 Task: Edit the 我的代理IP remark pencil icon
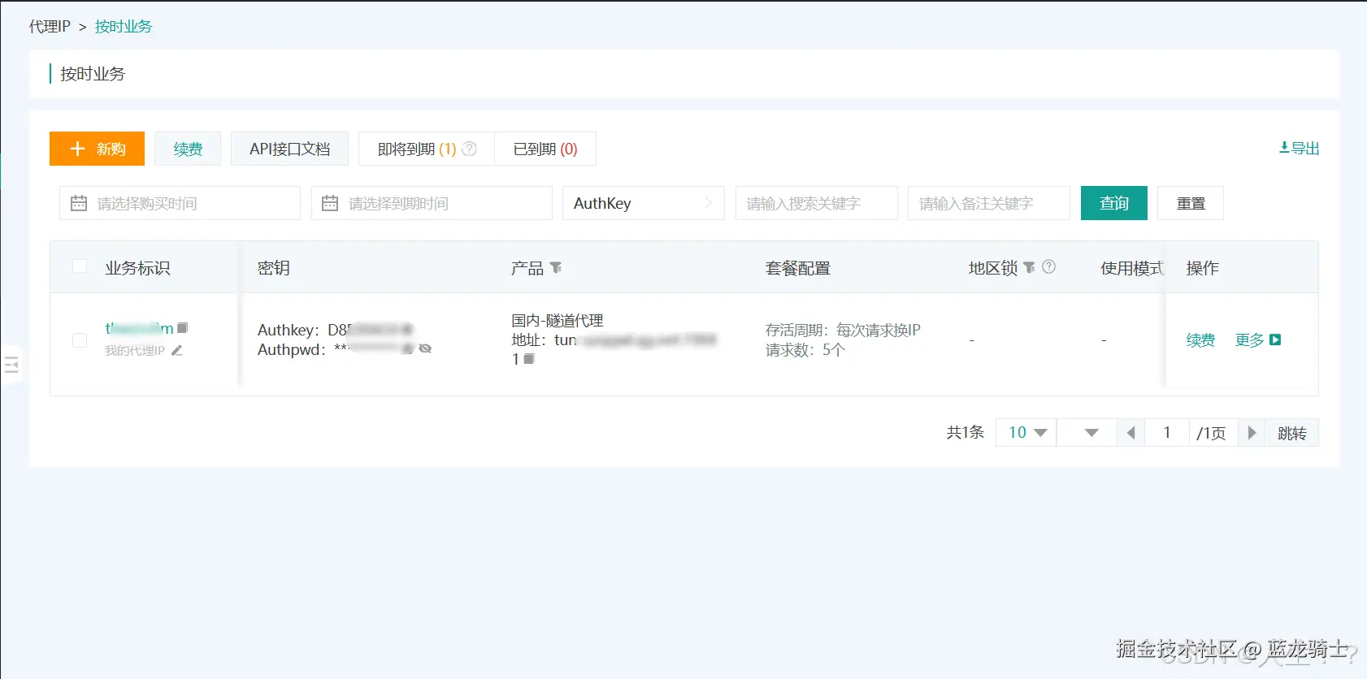tap(177, 350)
